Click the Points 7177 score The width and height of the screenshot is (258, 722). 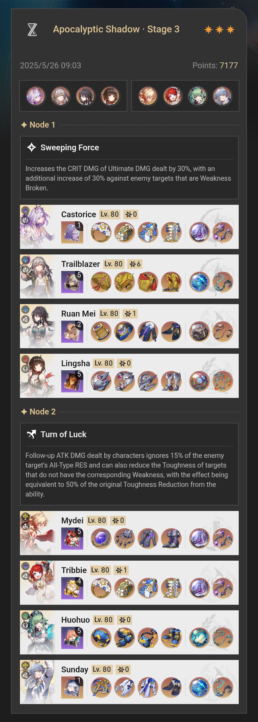(x=215, y=66)
